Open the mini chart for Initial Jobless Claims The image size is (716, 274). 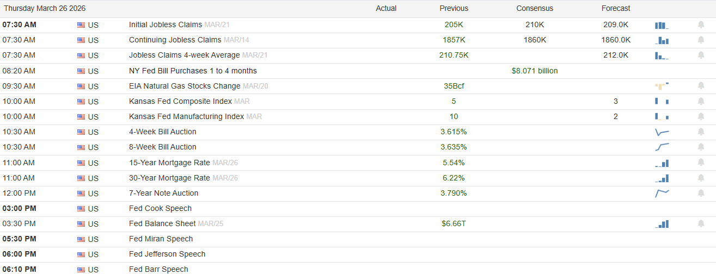click(662, 25)
